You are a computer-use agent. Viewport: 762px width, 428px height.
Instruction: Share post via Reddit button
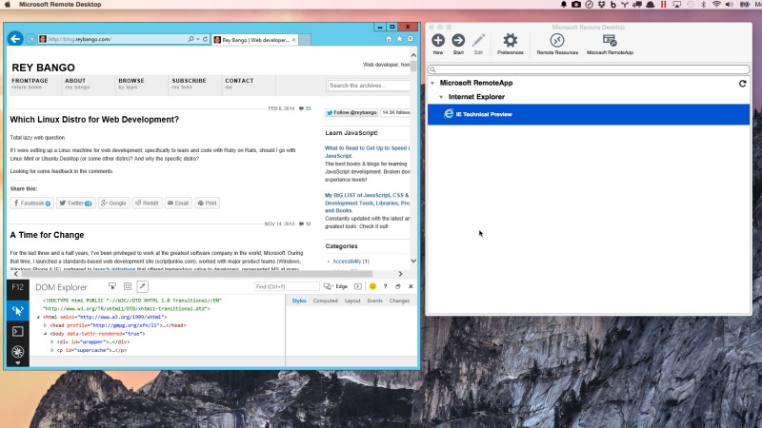(147, 203)
